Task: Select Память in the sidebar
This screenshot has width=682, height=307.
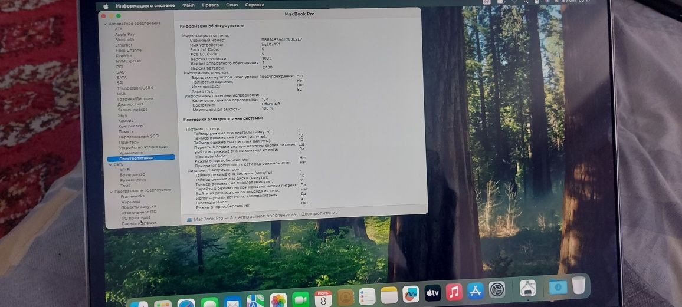Action: click(126, 131)
